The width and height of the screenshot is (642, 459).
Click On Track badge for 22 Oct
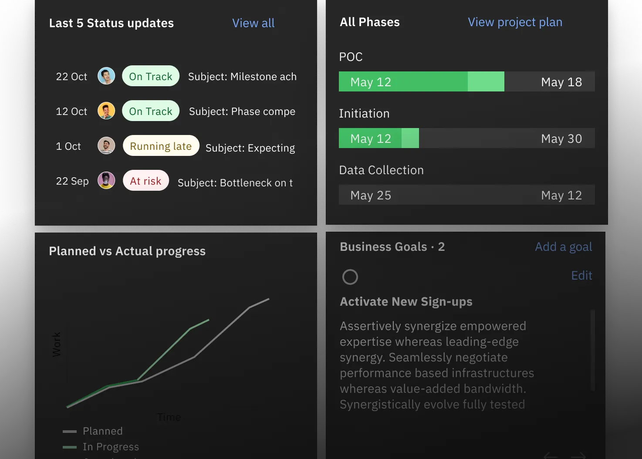pyautogui.click(x=151, y=76)
